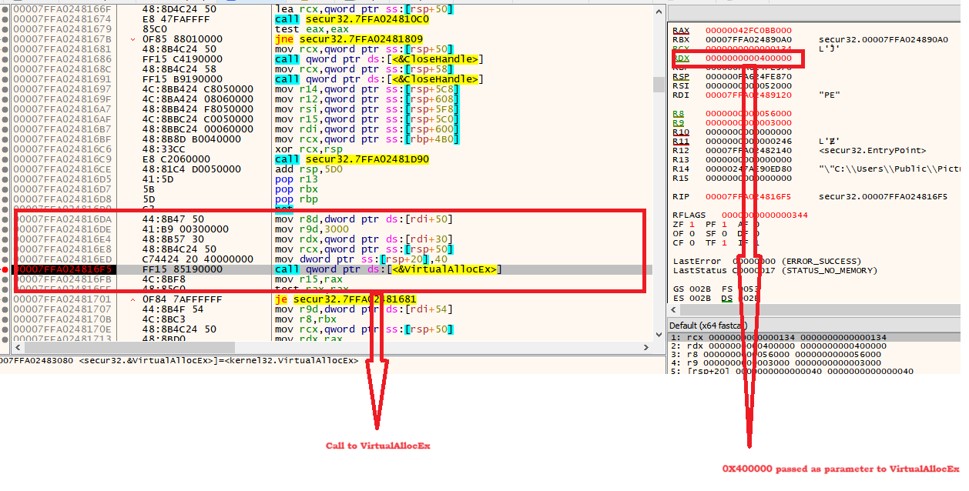969x491 pixels.
Task: Click breakpoint dot beside address 00007FFA024816C9
Action: pyautogui.click(x=5, y=159)
